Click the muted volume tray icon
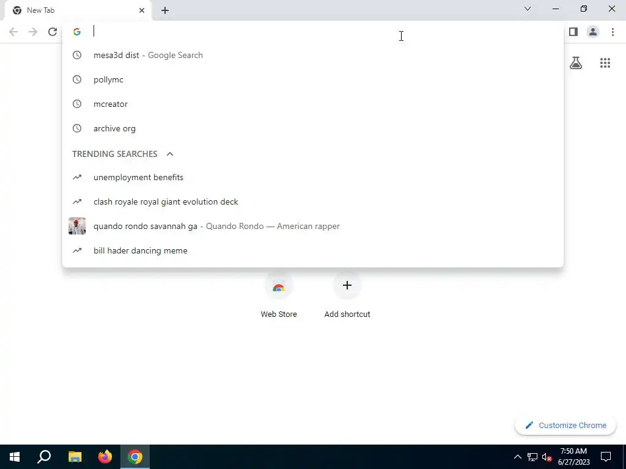Viewport: 626px width, 469px height. point(547,457)
